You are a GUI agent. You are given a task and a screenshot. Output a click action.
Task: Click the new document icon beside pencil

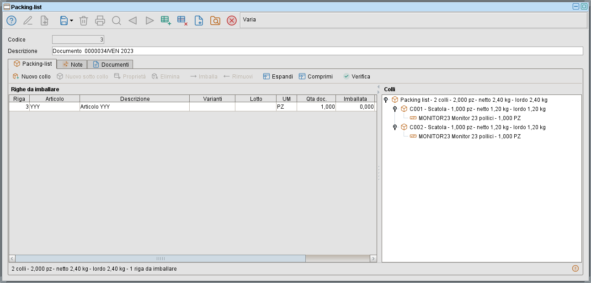[x=44, y=21]
